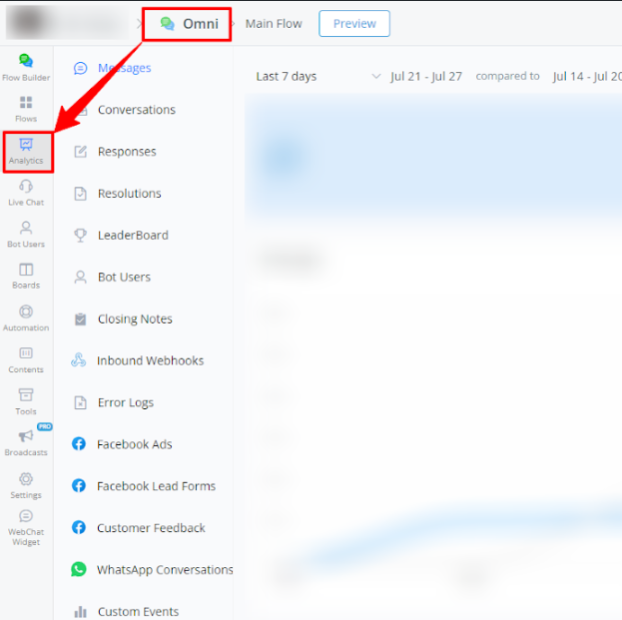The image size is (622, 620).
Task: Open WhatsApp Conversations analytics
Action: (165, 570)
